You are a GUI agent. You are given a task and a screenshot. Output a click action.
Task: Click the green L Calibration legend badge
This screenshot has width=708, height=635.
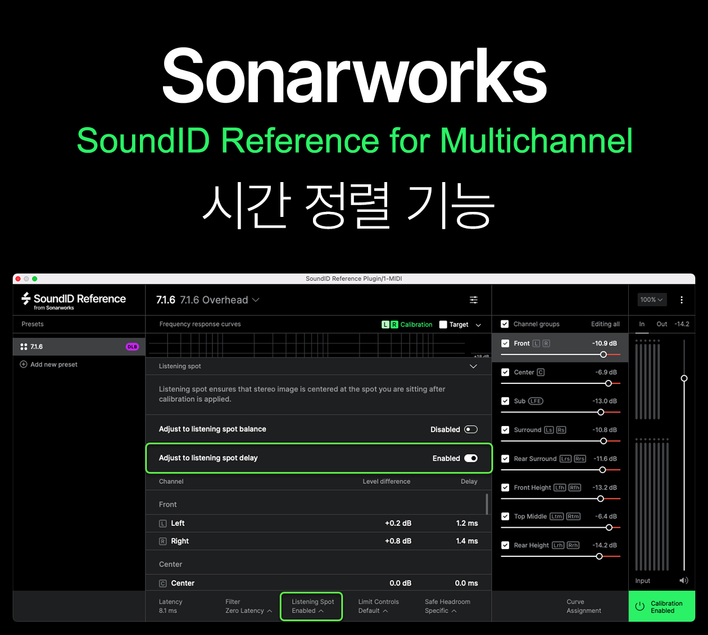tap(385, 325)
